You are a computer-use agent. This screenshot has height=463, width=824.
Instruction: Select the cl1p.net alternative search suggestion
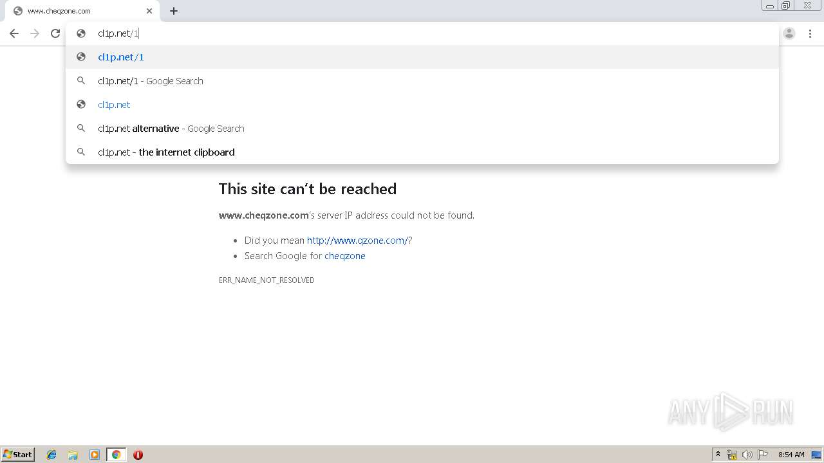[x=422, y=128]
